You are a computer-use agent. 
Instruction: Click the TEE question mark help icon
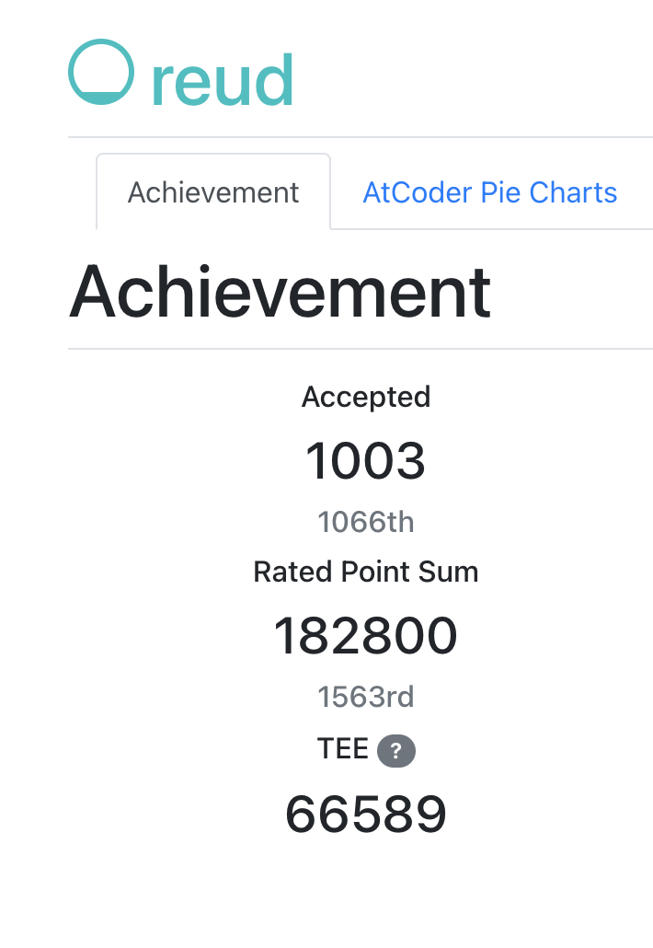click(396, 751)
